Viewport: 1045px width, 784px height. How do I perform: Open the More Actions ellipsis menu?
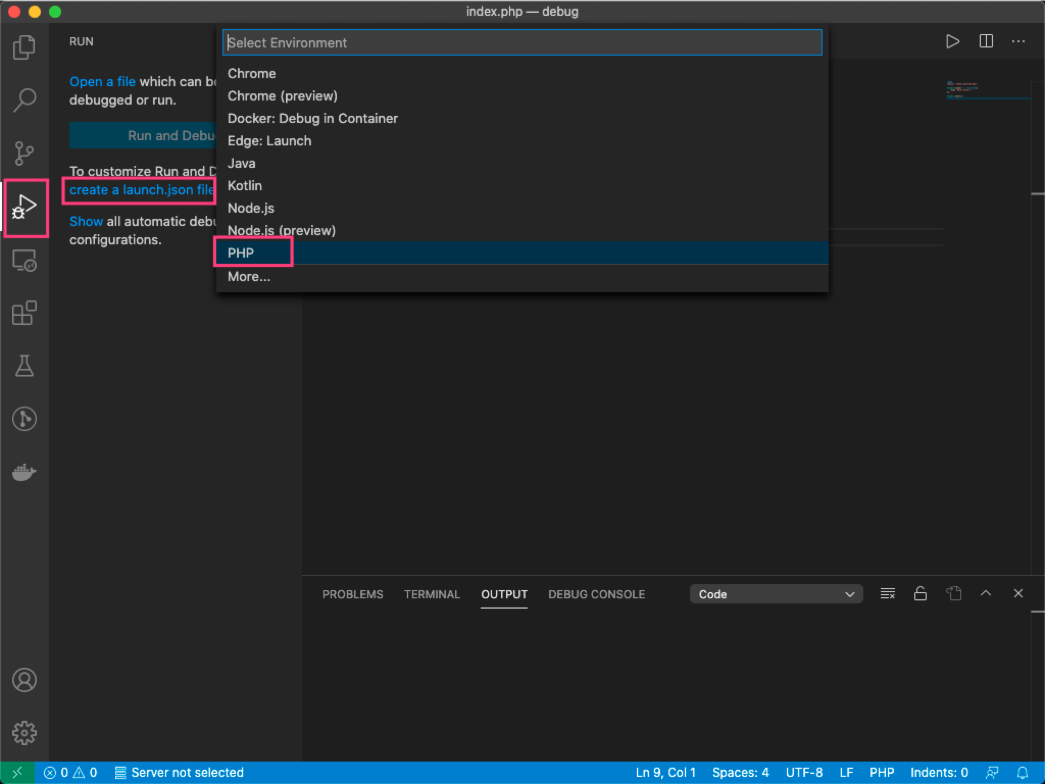click(1018, 41)
